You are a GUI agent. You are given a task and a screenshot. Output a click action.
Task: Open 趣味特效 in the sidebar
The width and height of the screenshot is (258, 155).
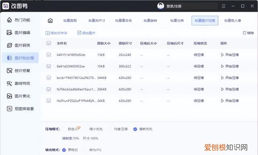coord(19,83)
